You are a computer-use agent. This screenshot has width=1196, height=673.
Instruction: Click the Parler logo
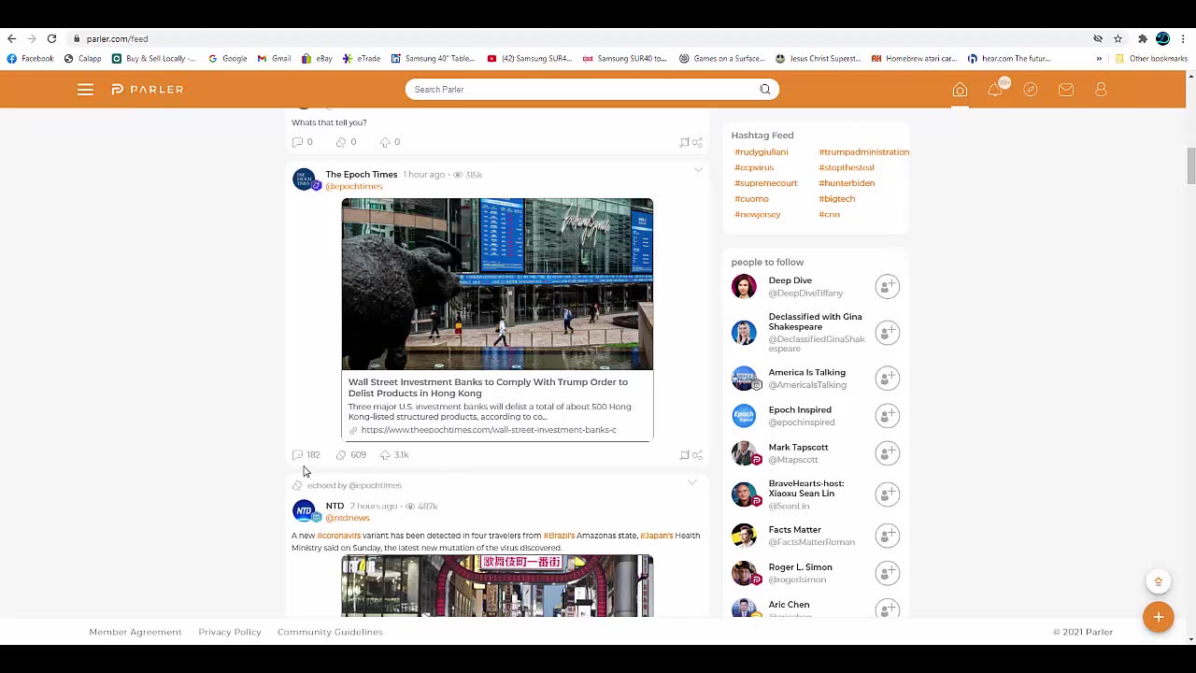pyautogui.click(x=148, y=90)
